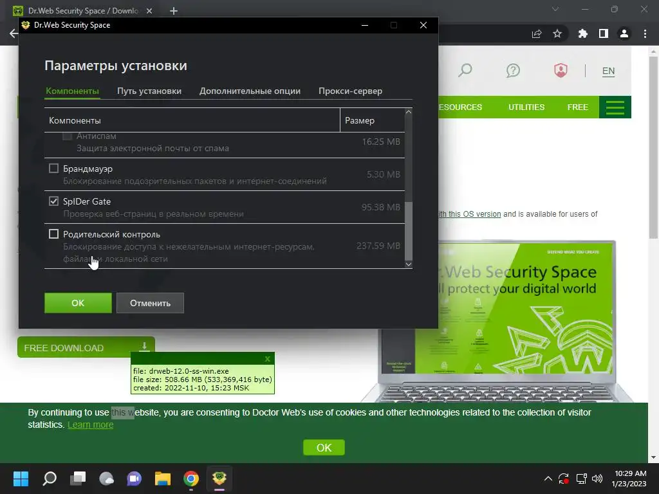The image size is (659, 494).
Task: Switch site language via EN link
Action: [608, 71]
